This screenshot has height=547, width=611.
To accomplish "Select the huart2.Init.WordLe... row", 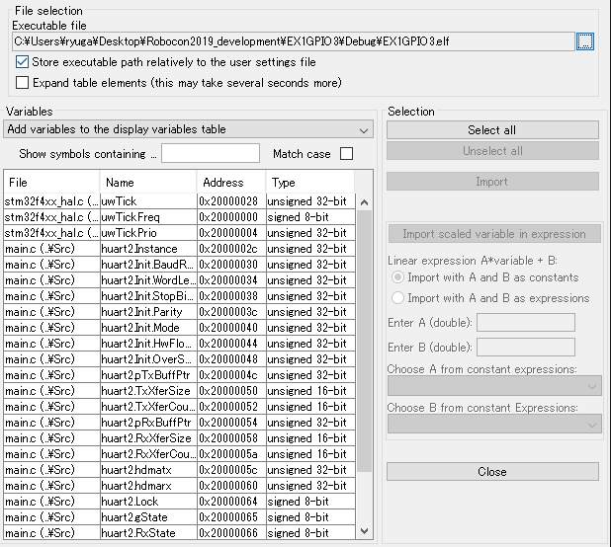I will [180, 280].
